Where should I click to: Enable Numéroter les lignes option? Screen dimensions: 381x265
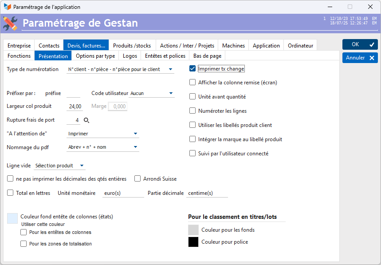tap(192, 111)
